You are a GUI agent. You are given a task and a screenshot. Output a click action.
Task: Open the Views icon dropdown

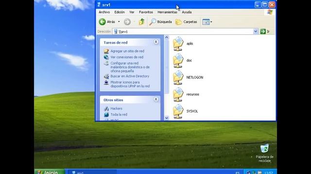click(x=207, y=22)
